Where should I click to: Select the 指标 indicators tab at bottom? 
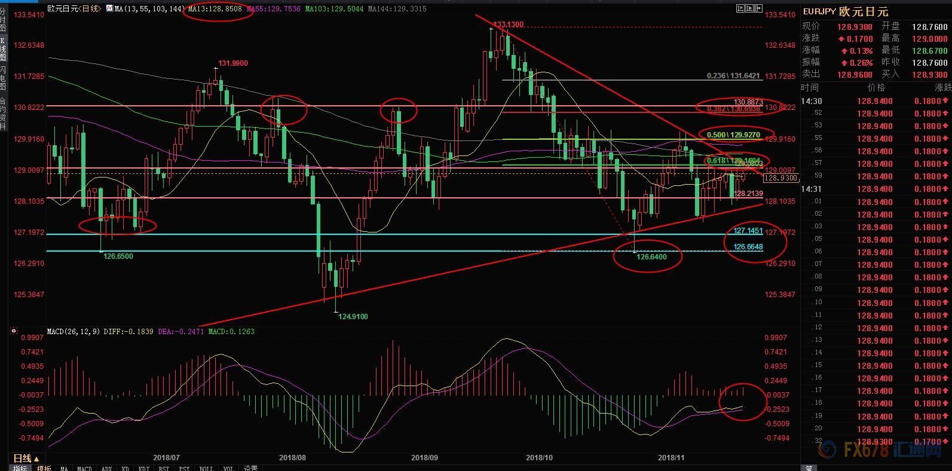(20, 468)
